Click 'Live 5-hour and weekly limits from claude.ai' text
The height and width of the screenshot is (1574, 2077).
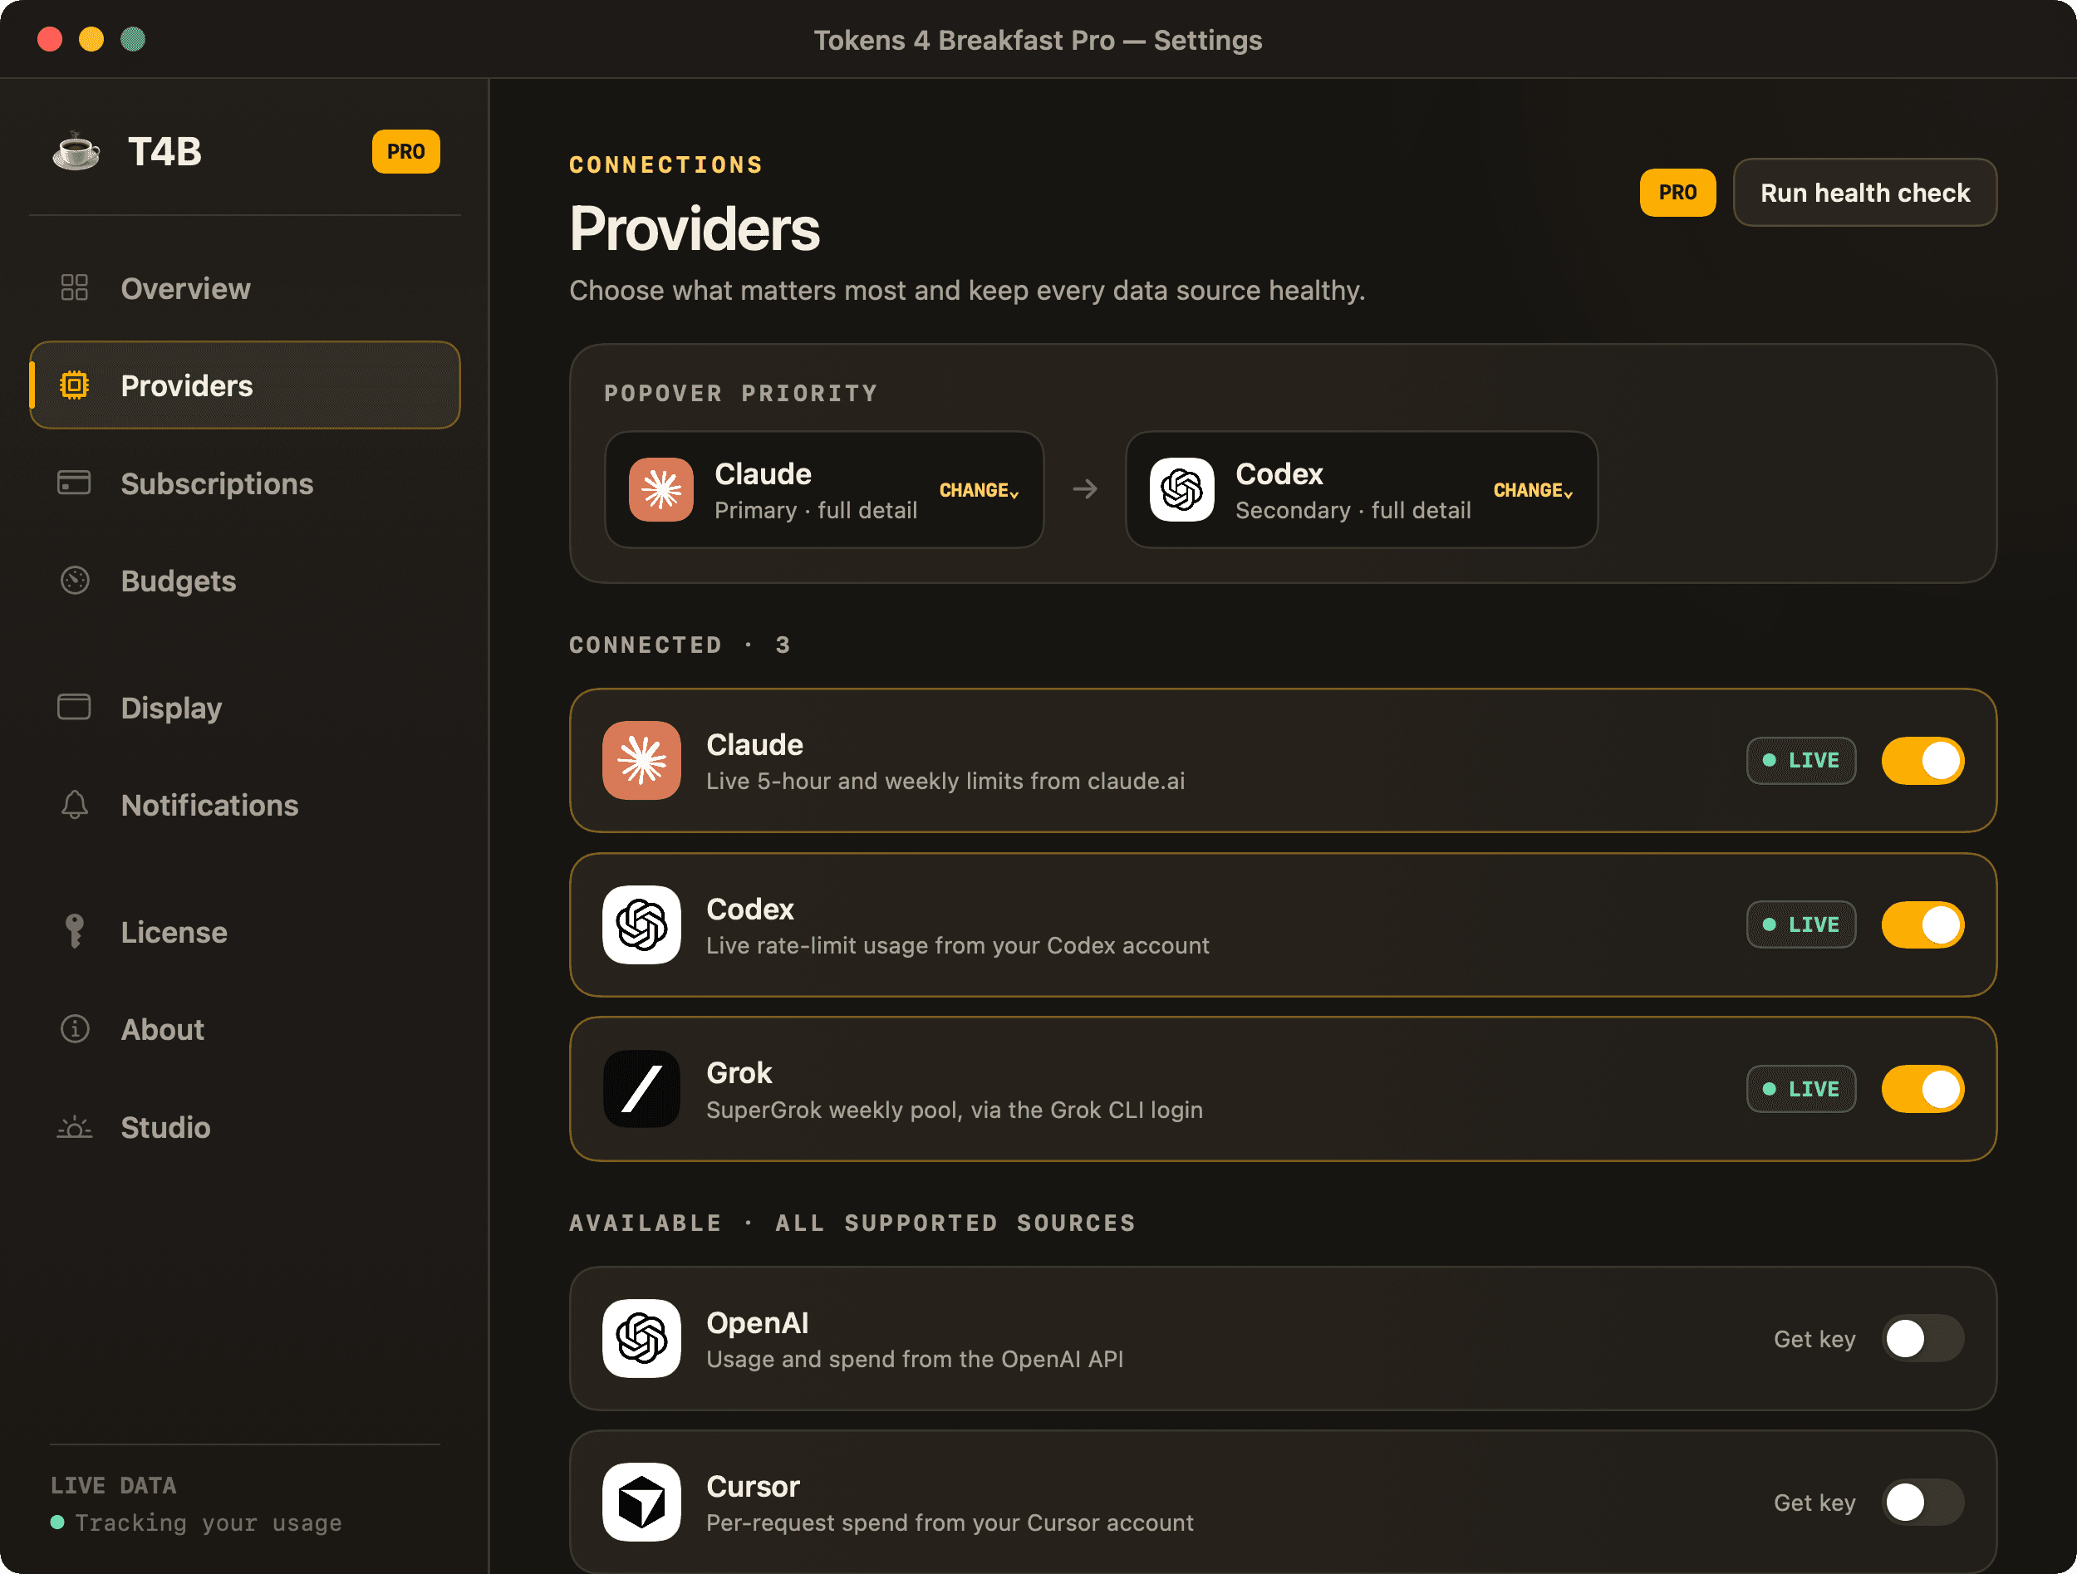[x=945, y=781]
